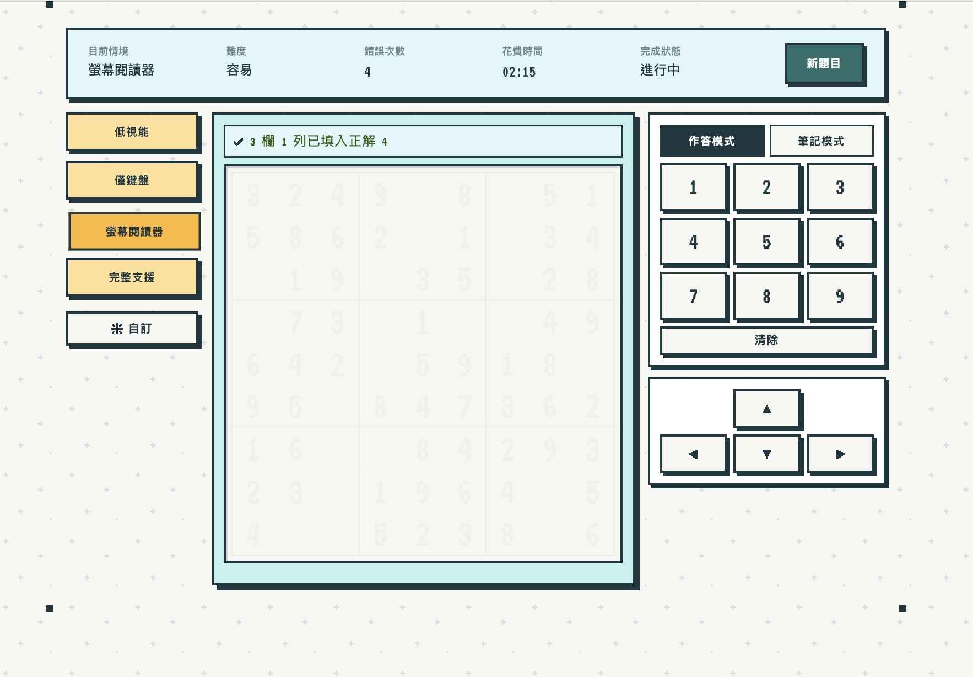973x677 pixels.
Task: Move selection down with the down arrow
Action: [766, 454]
